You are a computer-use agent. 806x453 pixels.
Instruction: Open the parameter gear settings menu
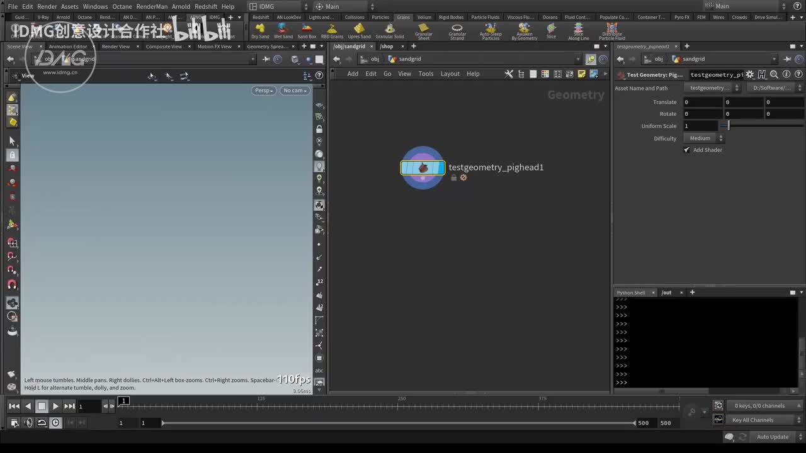[x=749, y=75]
